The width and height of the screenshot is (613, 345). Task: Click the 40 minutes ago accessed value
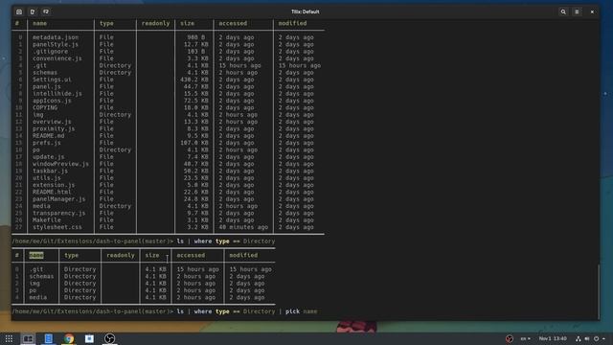click(243, 228)
